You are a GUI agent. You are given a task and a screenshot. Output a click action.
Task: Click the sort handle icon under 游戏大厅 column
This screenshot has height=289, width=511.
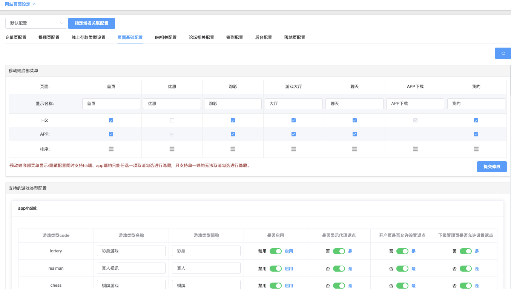(293, 149)
